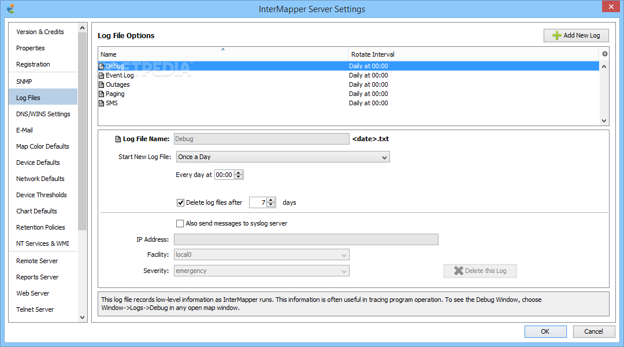Click the sidebar scrollbar thumb
Screen dimensions: 624x347
tap(83, 131)
